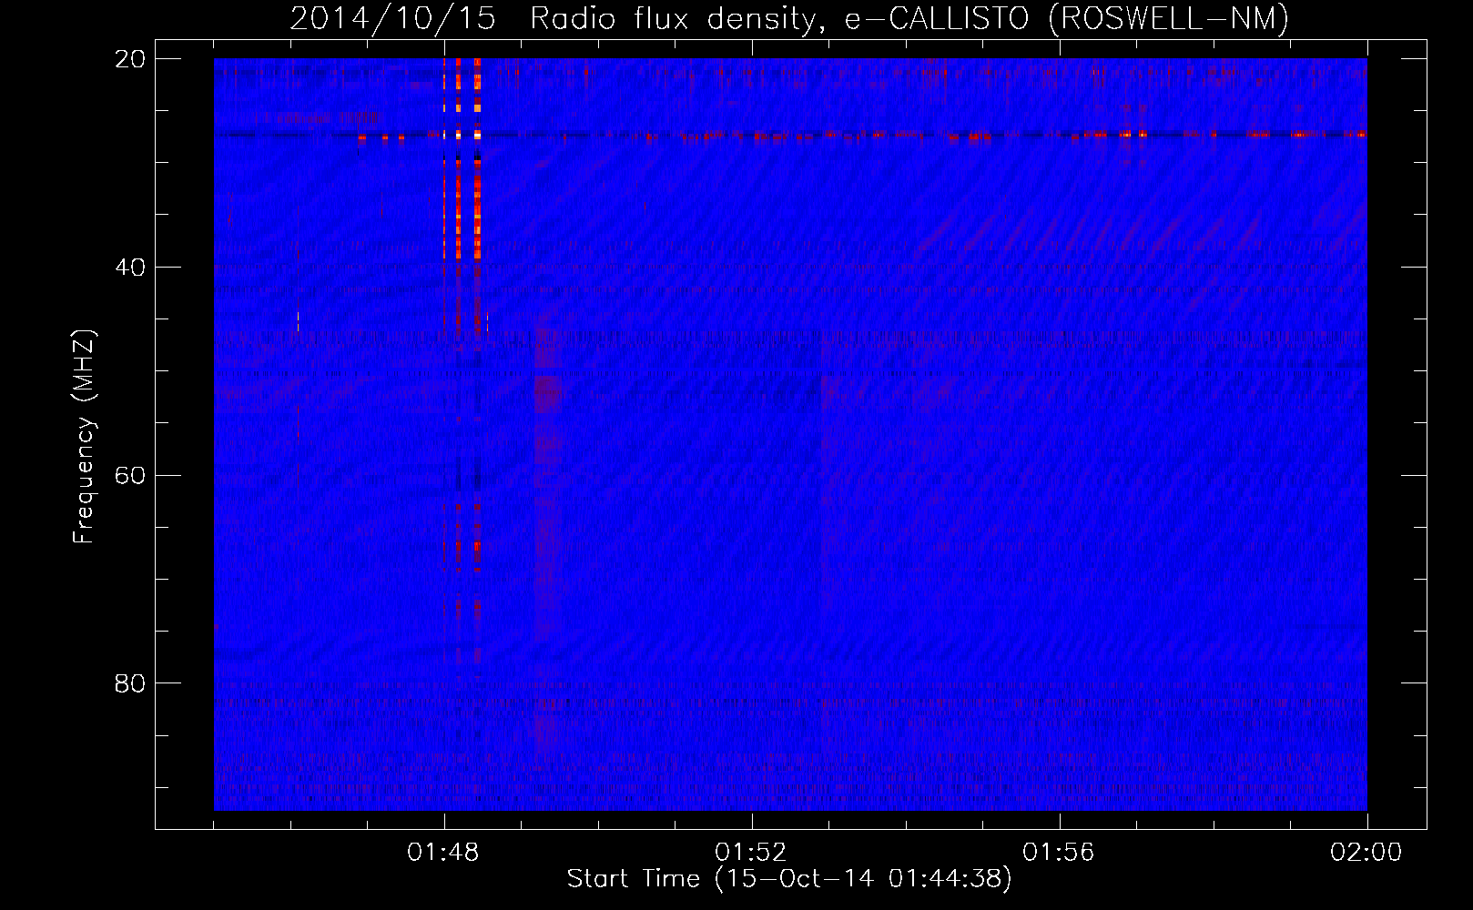Screen dimensions: 1473x910
Task: Click the 01:48 time tick label
Action: tap(444, 853)
